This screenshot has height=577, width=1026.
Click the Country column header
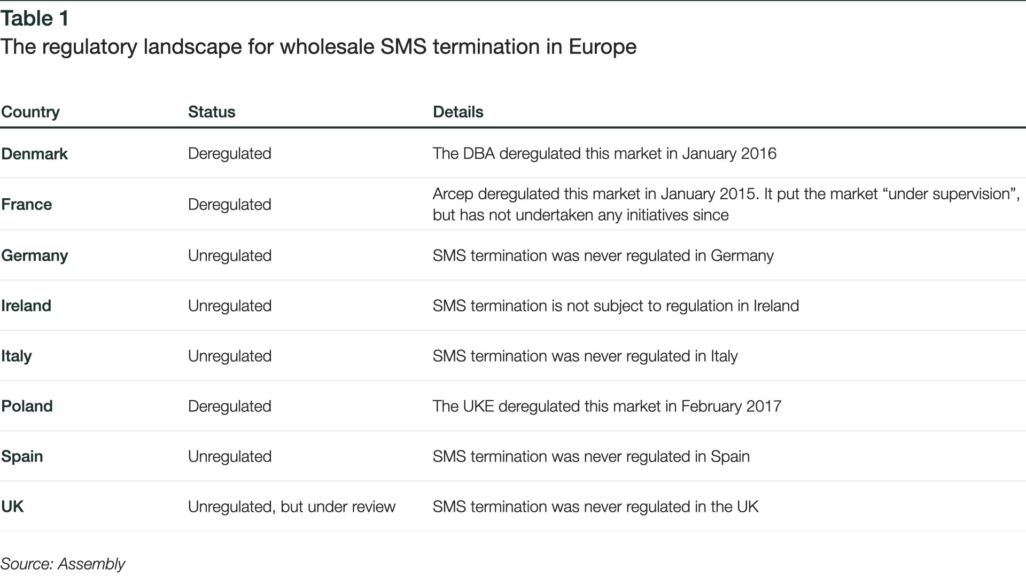coord(30,112)
